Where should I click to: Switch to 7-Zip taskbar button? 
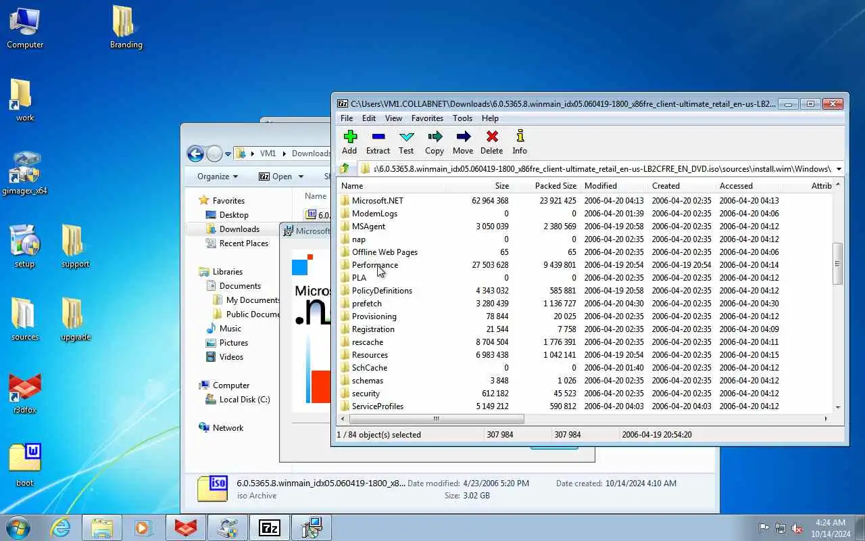[x=270, y=527]
